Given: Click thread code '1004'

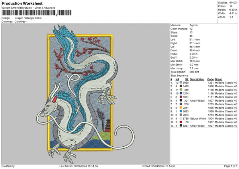Looking at the screenshot, I should tap(211, 118).
